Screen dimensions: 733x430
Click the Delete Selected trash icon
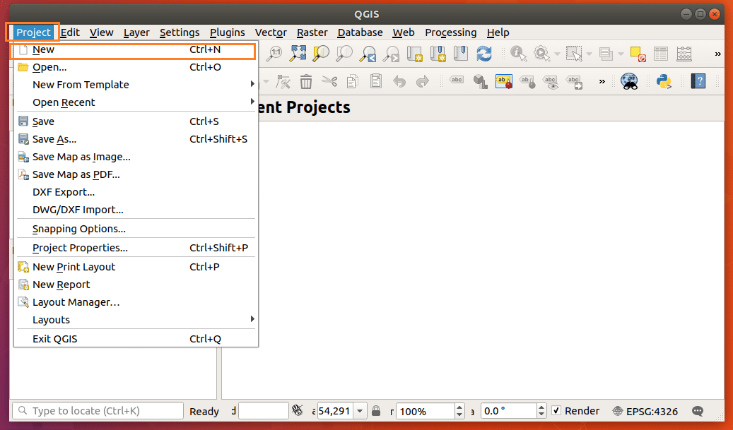point(306,82)
